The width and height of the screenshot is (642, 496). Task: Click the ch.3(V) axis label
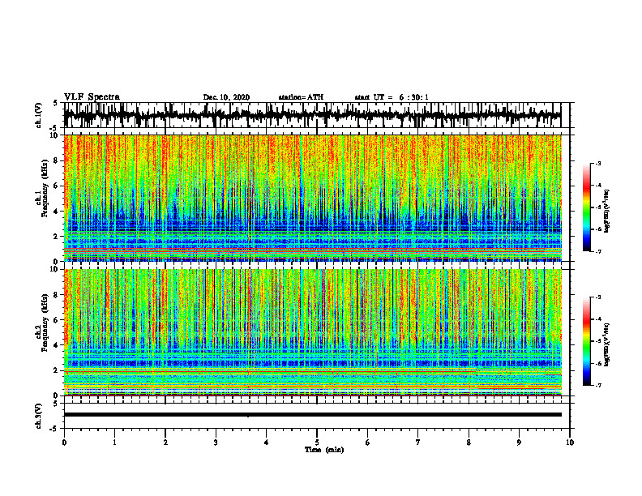coord(39,416)
